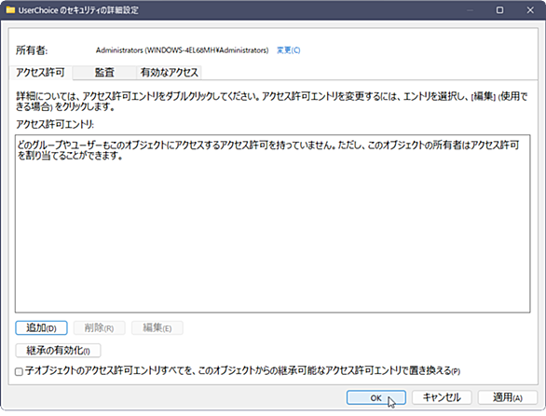Viewport: 546px width, 416px height.
Task: Click the disabled 編集(E) button
Action: pyautogui.click(x=157, y=327)
